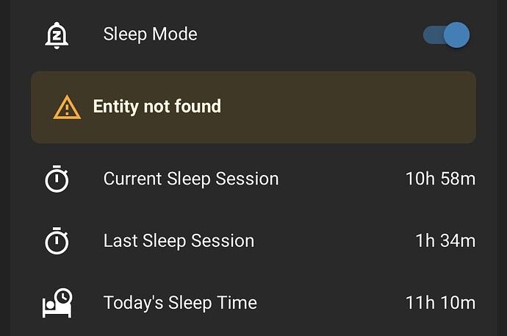Open the Today's Sleep Time bed icon

click(x=57, y=303)
